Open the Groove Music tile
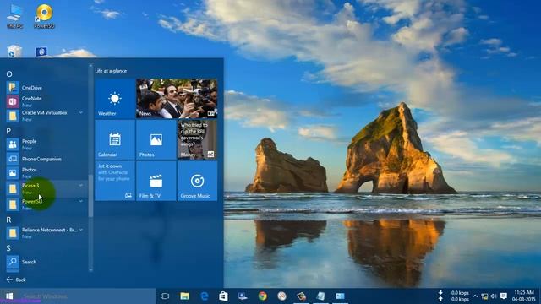Viewport: 541px width, 304px height. click(x=197, y=181)
